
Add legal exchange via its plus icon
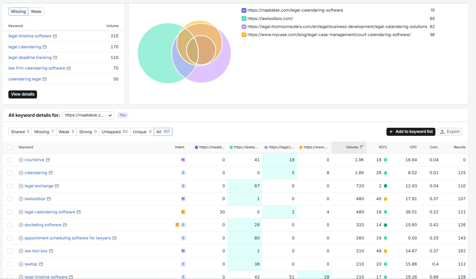tap(21, 186)
